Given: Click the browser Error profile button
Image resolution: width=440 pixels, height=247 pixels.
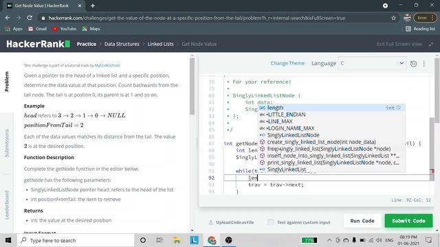Looking at the screenshot, I should pos(425,18).
